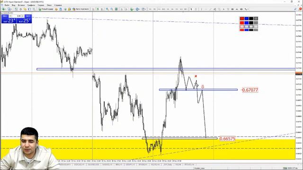Collapse the one-click trading panel triangle
303x170 pixels.
tap(2, 13)
